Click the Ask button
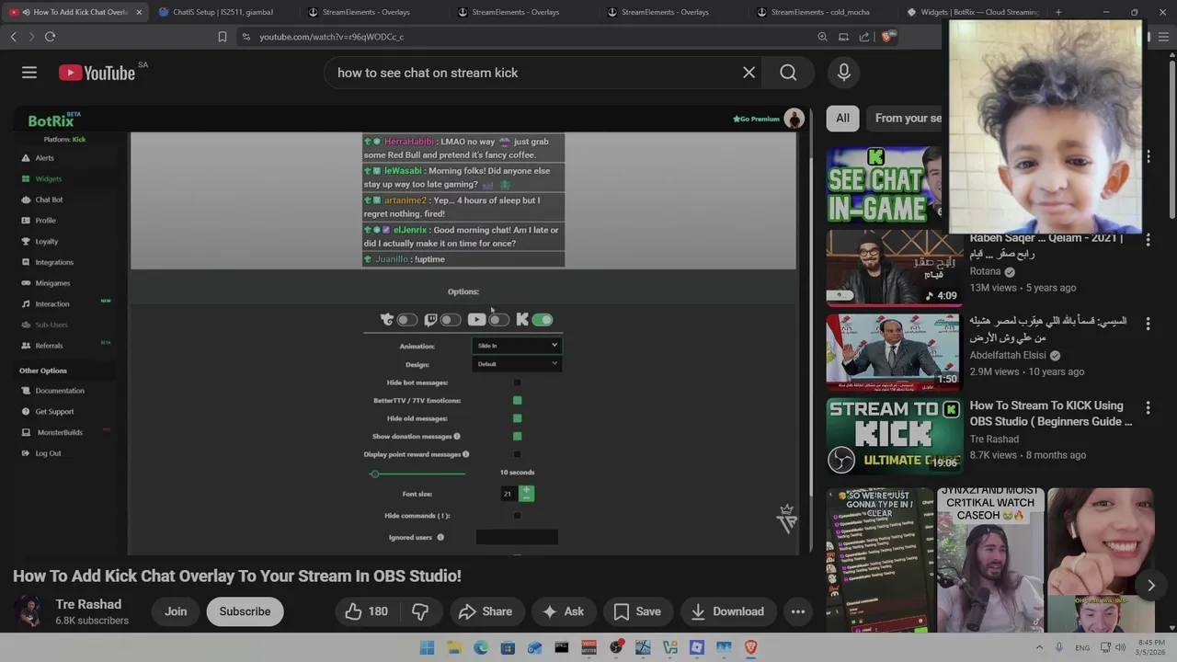 pos(563,611)
